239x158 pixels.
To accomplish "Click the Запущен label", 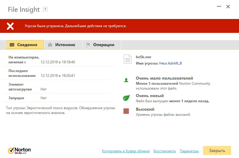I will pyautogui.click(x=16, y=98).
